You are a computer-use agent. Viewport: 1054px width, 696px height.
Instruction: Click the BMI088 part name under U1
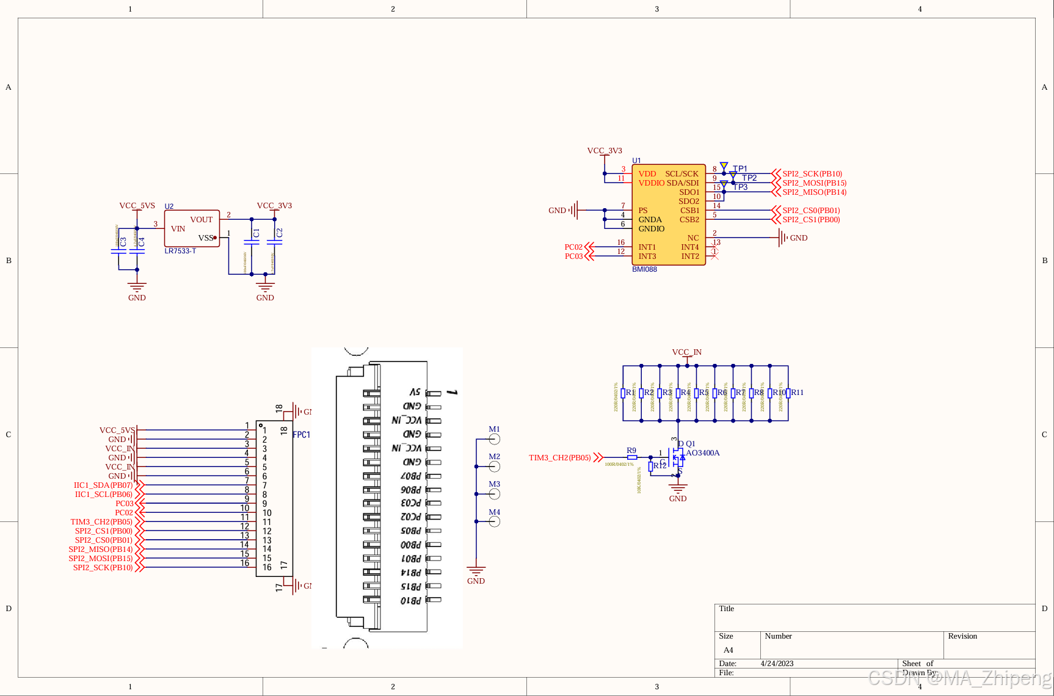coord(644,269)
